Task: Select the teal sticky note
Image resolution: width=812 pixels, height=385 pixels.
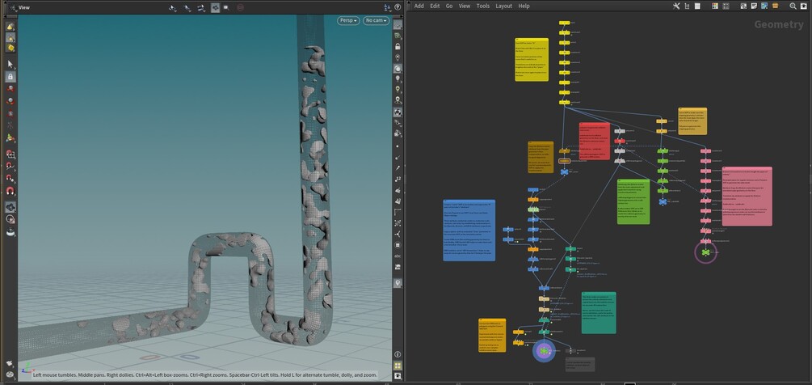Action: click(x=599, y=312)
